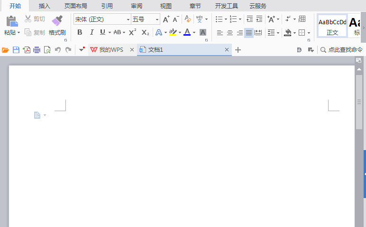
Task: Click the clear formatting eraser icon
Action: point(188,19)
